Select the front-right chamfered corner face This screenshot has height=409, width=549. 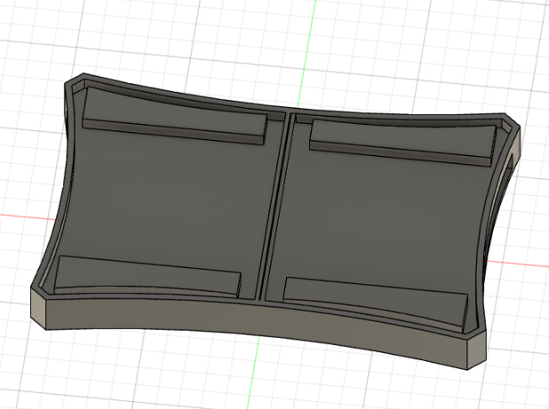(x=477, y=349)
